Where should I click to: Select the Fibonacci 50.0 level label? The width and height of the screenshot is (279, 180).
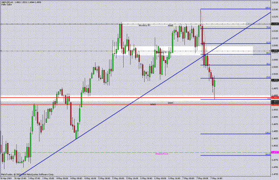(x=268, y=53)
